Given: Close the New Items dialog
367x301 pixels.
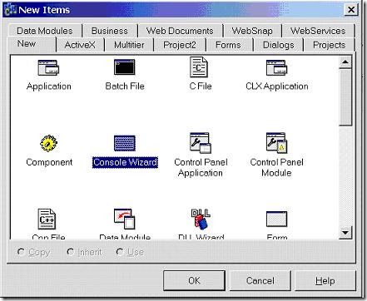Looking at the screenshot, I should pos(351,10).
